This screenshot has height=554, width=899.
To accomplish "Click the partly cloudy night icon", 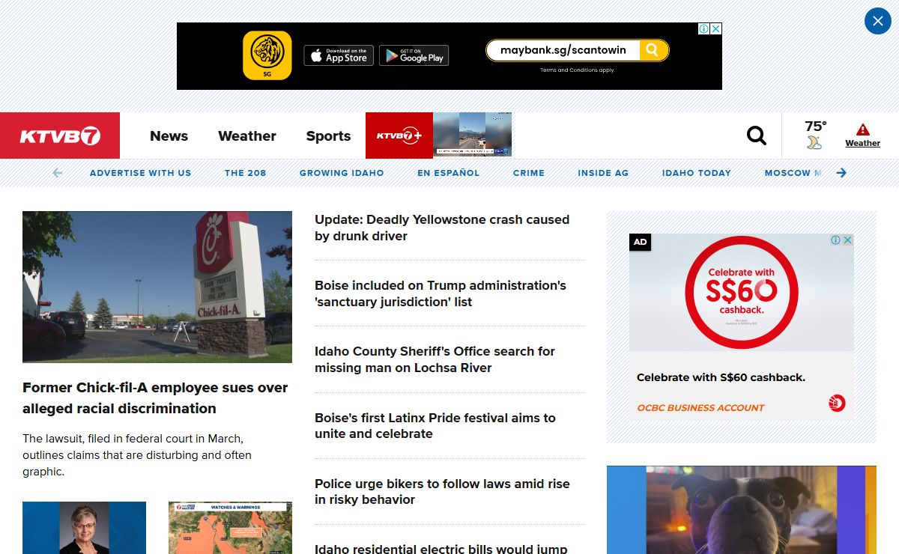I will (x=814, y=142).
